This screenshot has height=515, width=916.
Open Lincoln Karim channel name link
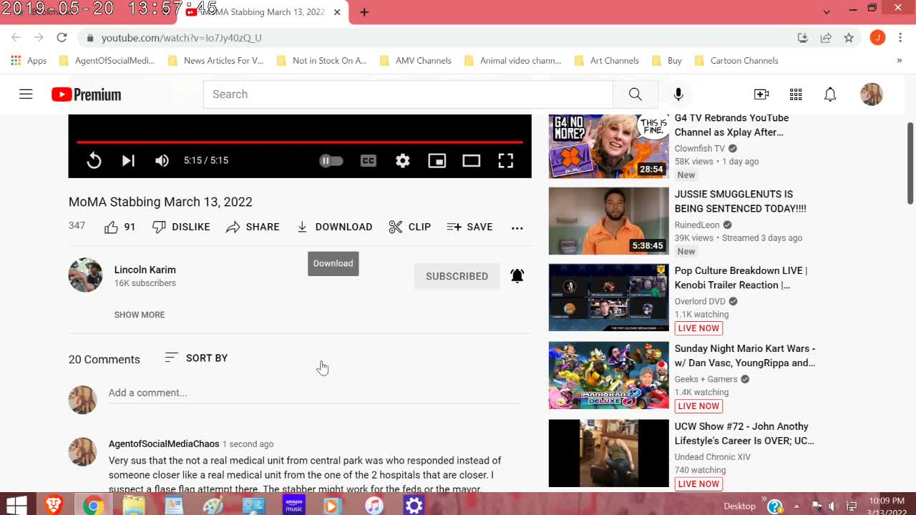click(x=145, y=270)
